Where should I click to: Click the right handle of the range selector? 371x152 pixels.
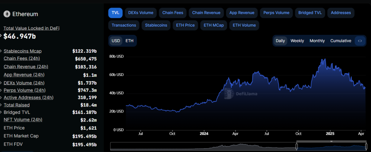(366, 147)
